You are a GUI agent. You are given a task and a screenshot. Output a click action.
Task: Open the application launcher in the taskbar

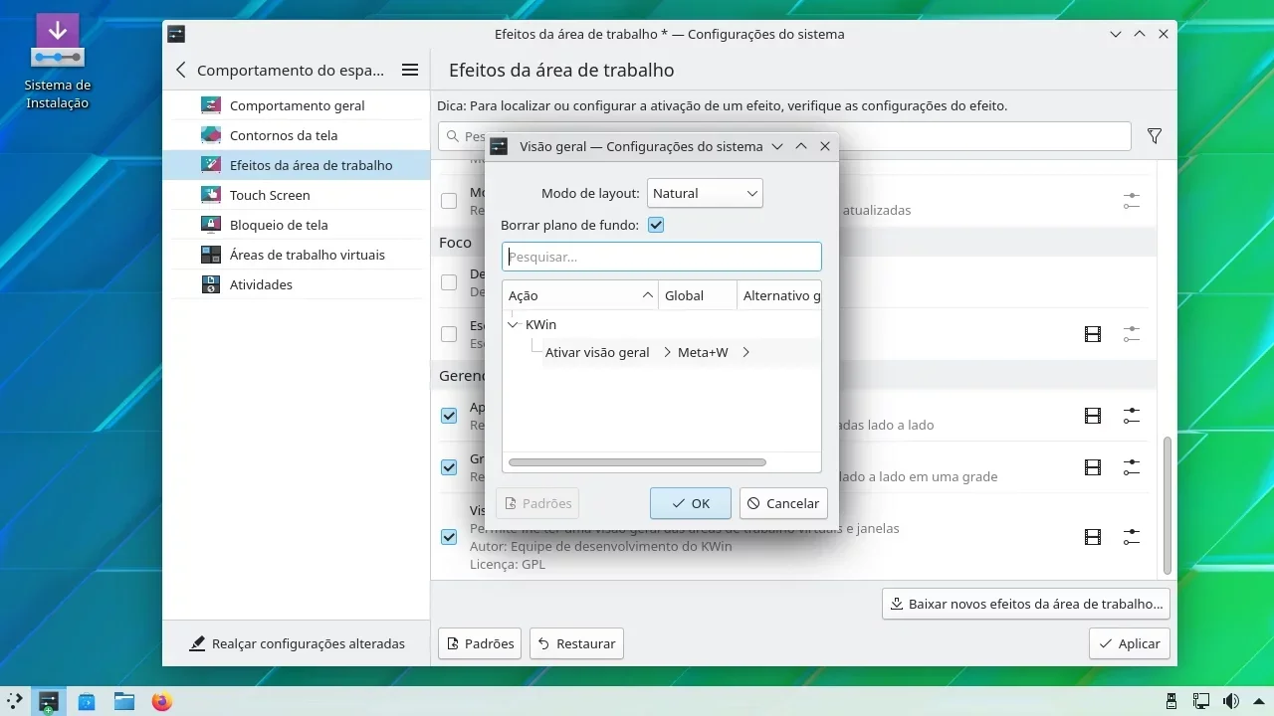[15, 701]
